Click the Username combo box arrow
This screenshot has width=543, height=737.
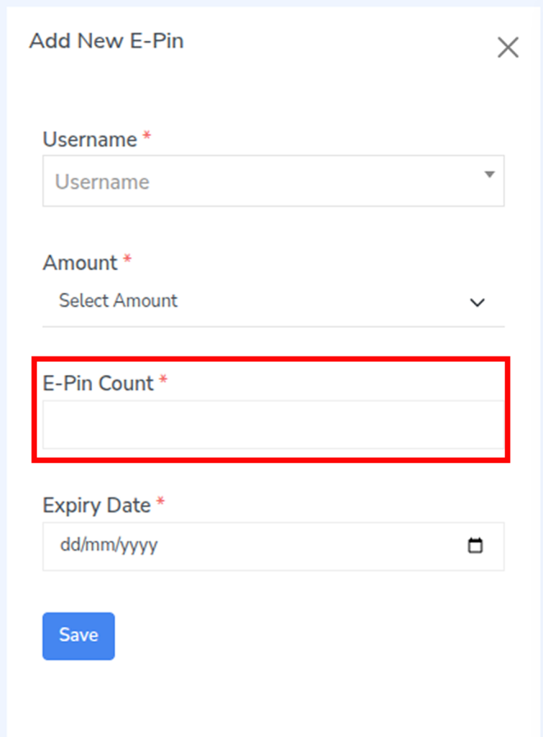pos(489,174)
